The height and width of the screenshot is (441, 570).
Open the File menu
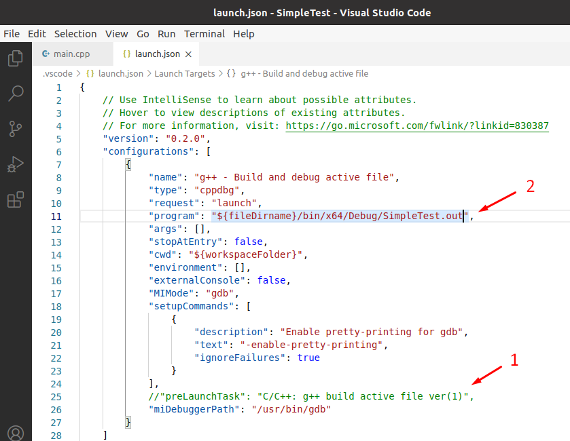point(12,34)
